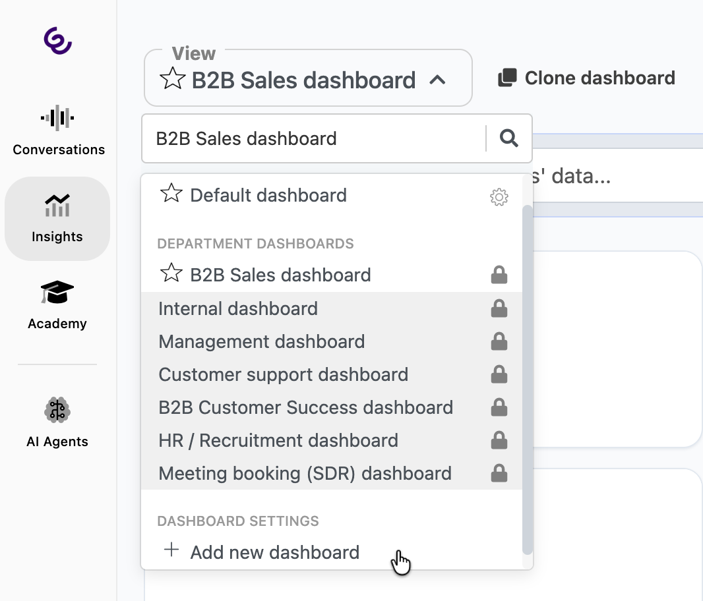Click the search magnifier icon

coord(508,138)
